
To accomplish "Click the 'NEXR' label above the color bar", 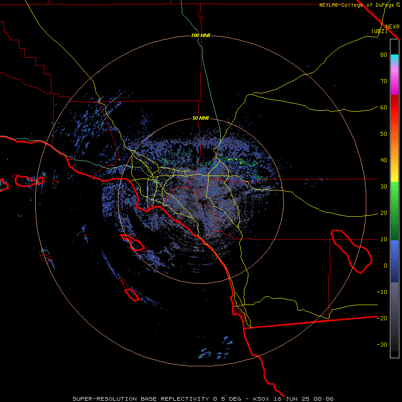I will click(x=393, y=27).
